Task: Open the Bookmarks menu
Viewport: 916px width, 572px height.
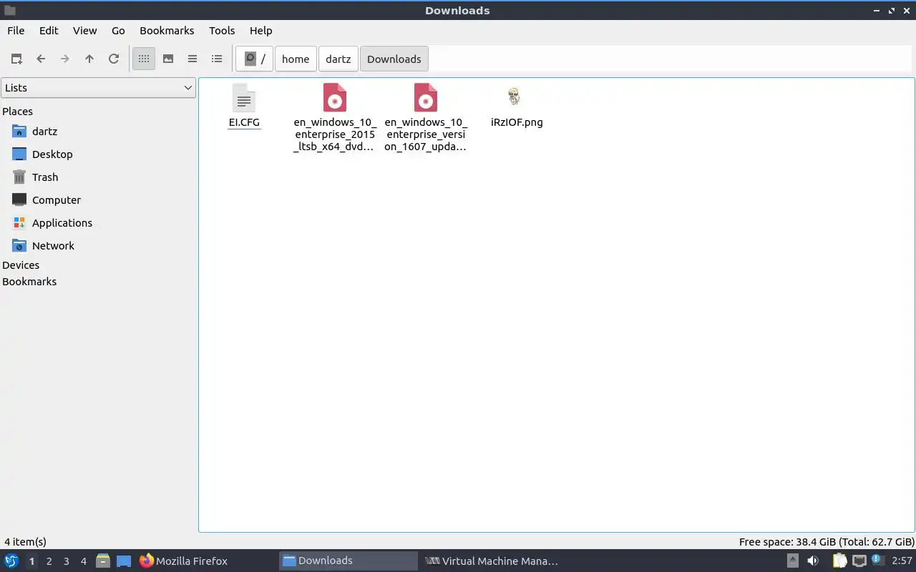Action: pyautogui.click(x=167, y=31)
